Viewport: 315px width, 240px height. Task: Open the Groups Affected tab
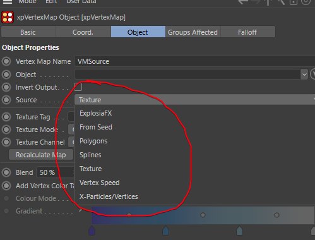coord(193,32)
